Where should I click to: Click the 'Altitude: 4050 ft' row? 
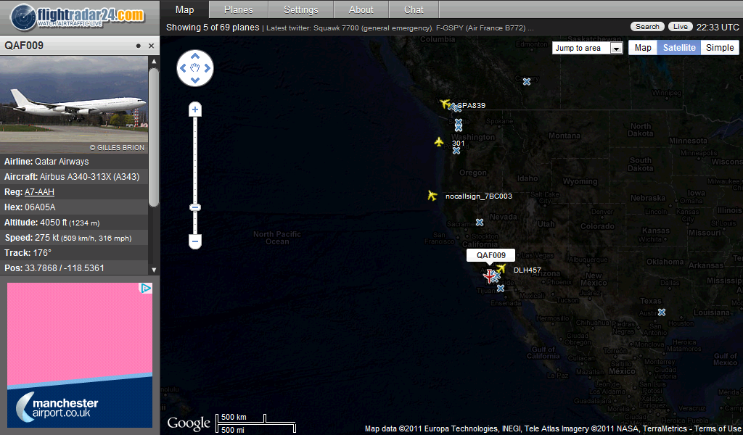pyautogui.click(x=74, y=222)
